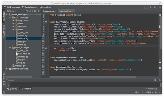The height and width of the screenshot is (97, 164).
Task: Click the project tree horizontal scrollbar
Action: coord(19,77)
